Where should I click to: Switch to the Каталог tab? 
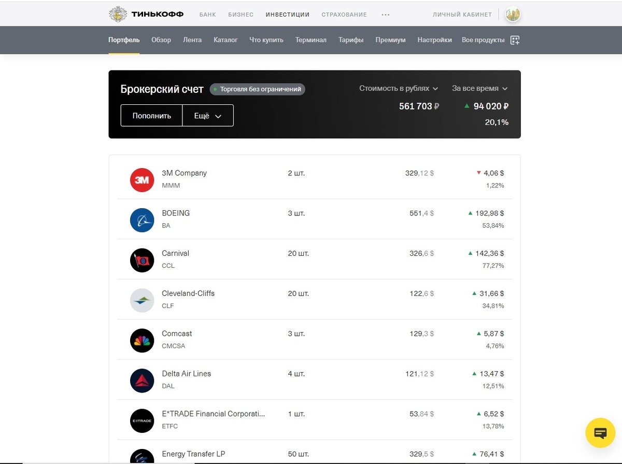[225, 40]
